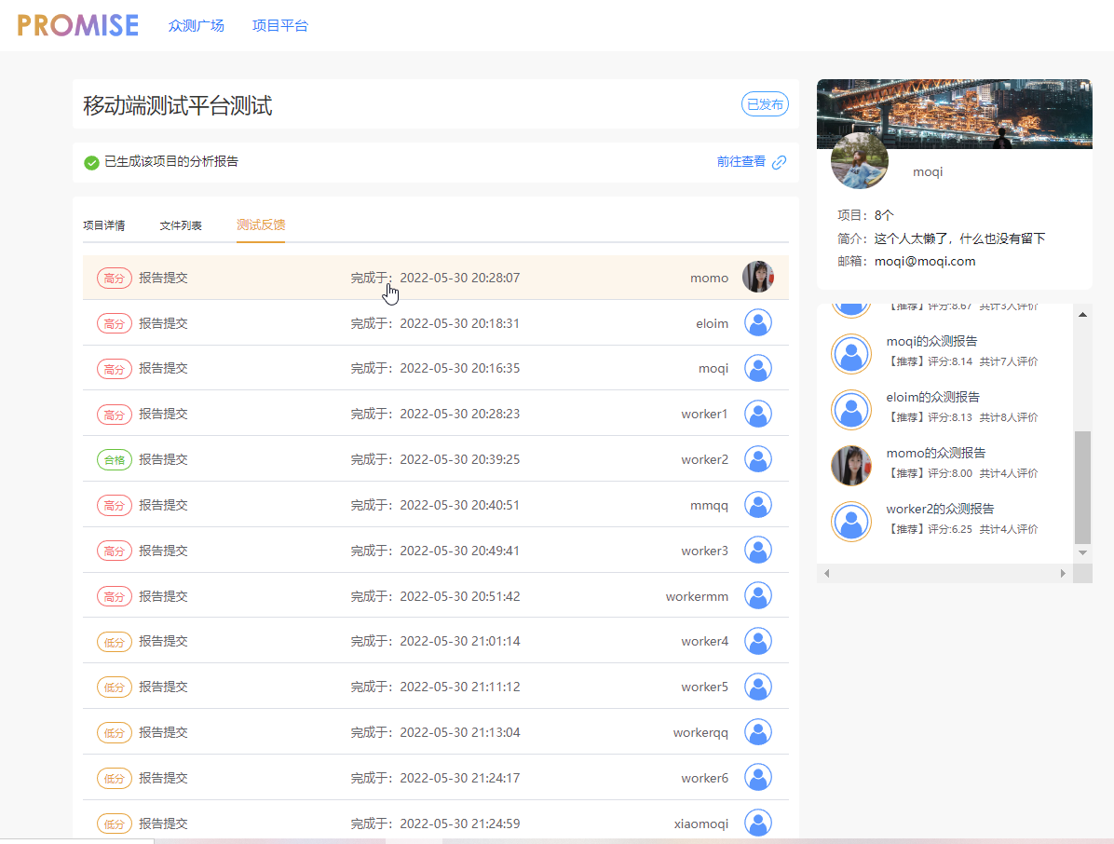
Task: Open the 前往查看 report link
Action: [741, 162]
